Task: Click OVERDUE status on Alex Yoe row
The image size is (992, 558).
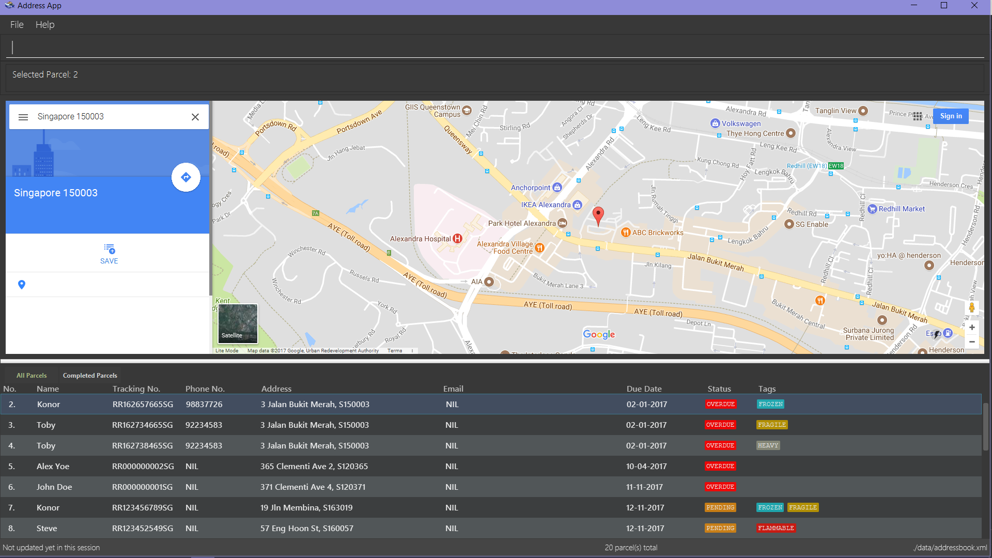Action: (720, 467)
